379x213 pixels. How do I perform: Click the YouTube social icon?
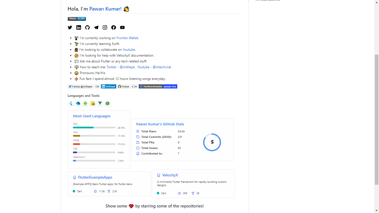(x=122, y=27)
